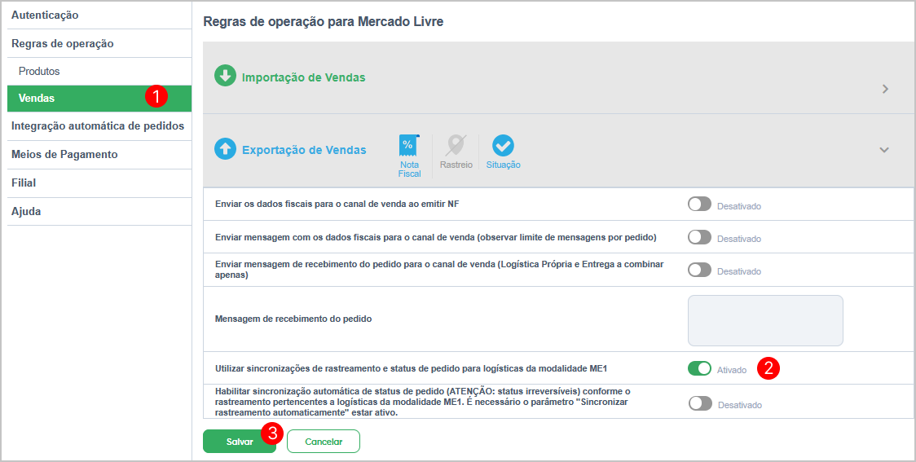Click the Salvar button
Image resolution: width=916 pixels, height=462 pixels.
coord(240,442)
